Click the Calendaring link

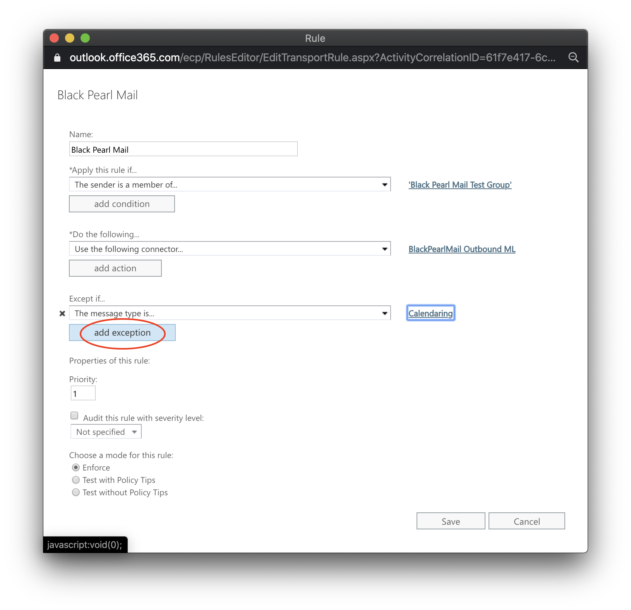coord(431,314)
